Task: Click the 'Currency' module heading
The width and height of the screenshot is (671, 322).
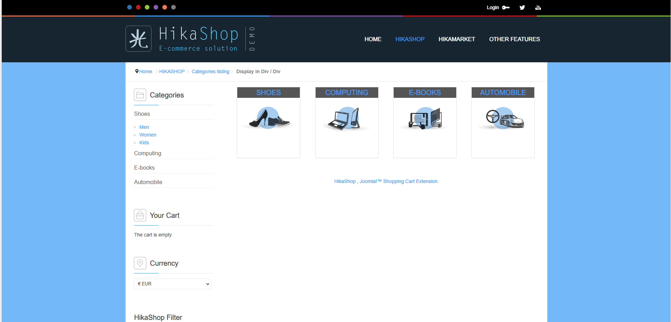Action: (x=164, y=263)
